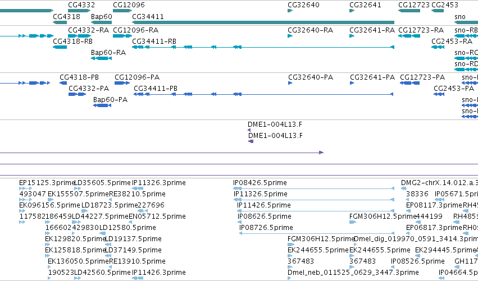The width and height of the screenshot is (478, 281).
Task: Click protein CG4318-PB label
Action: point(79,77)
